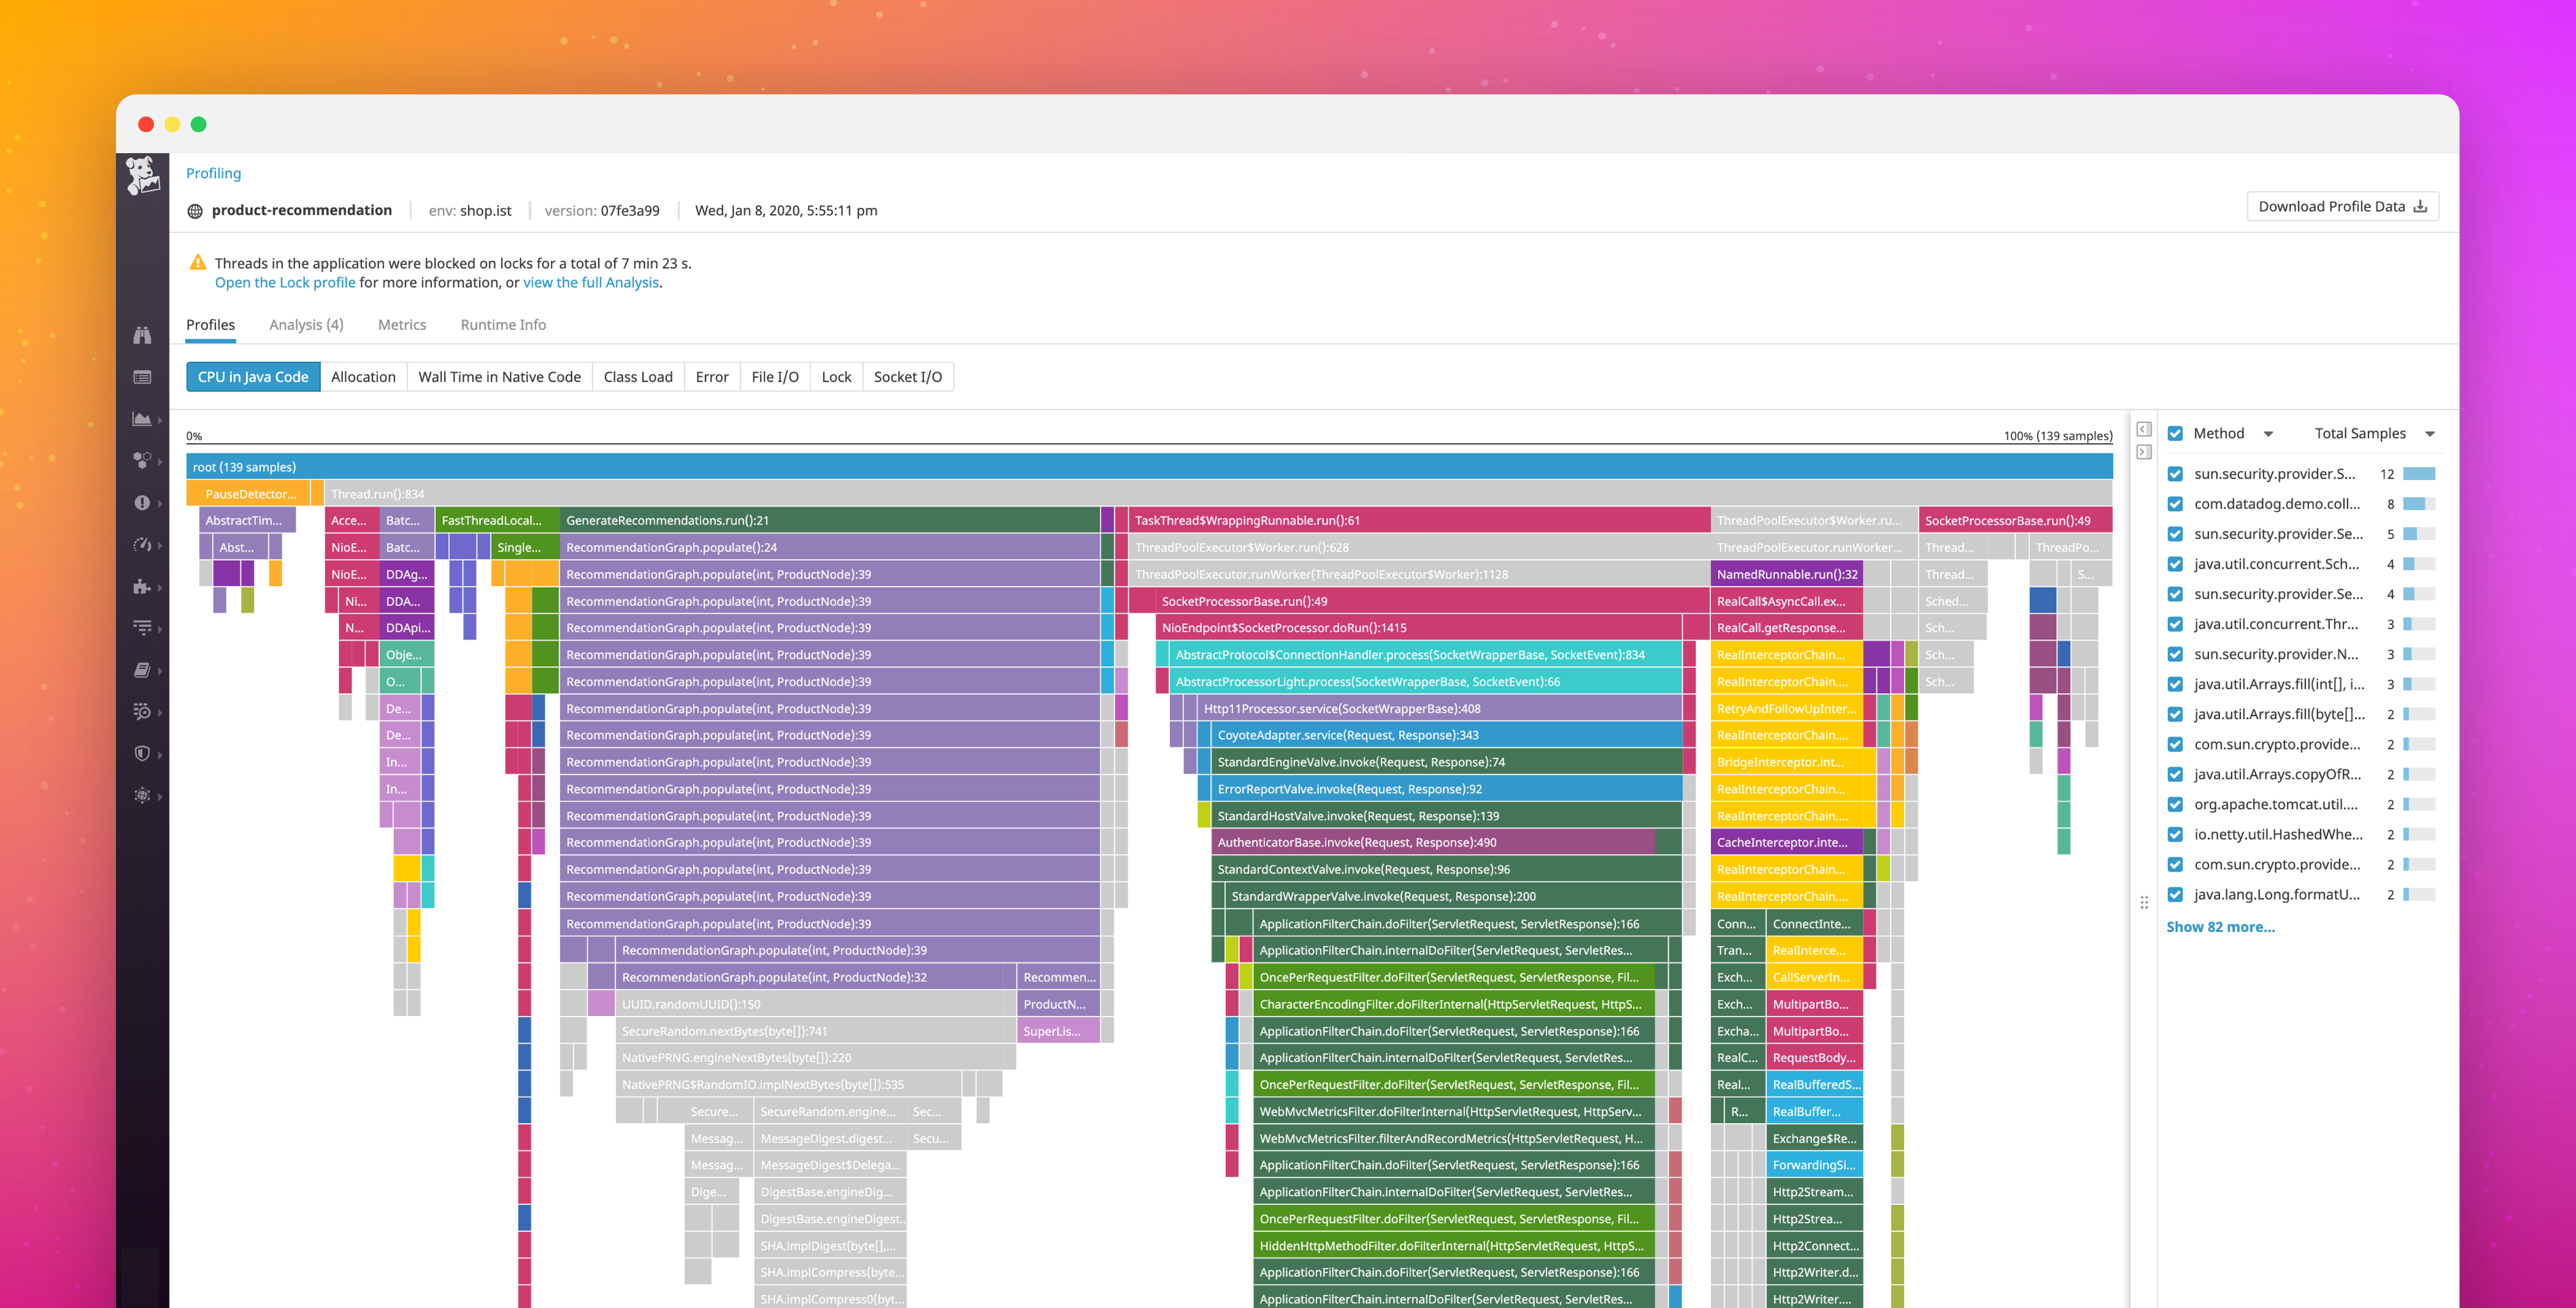
Task: Select the Allocation profile type filter
Action: click(363, 376)
